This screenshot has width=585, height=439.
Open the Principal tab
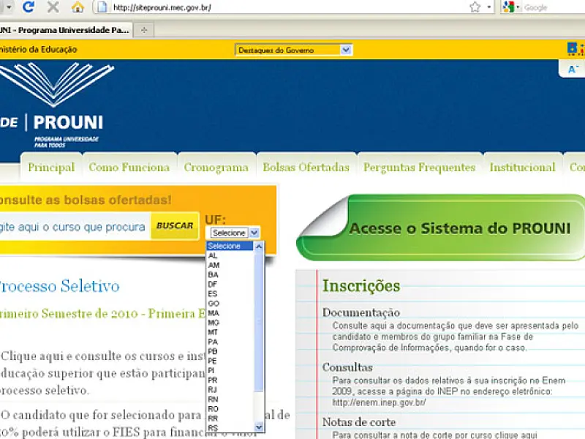pos(51,168)
